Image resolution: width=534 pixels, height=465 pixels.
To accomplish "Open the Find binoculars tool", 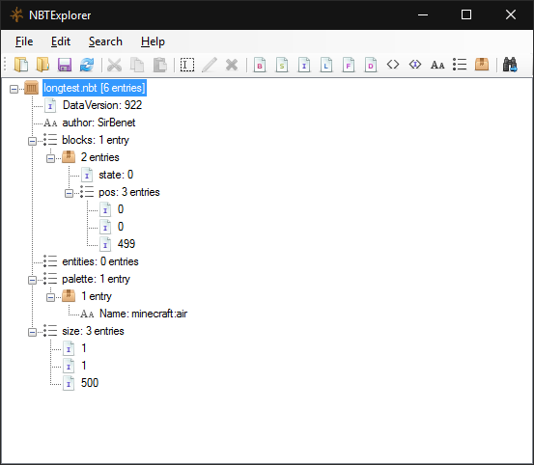I will 510,65.
